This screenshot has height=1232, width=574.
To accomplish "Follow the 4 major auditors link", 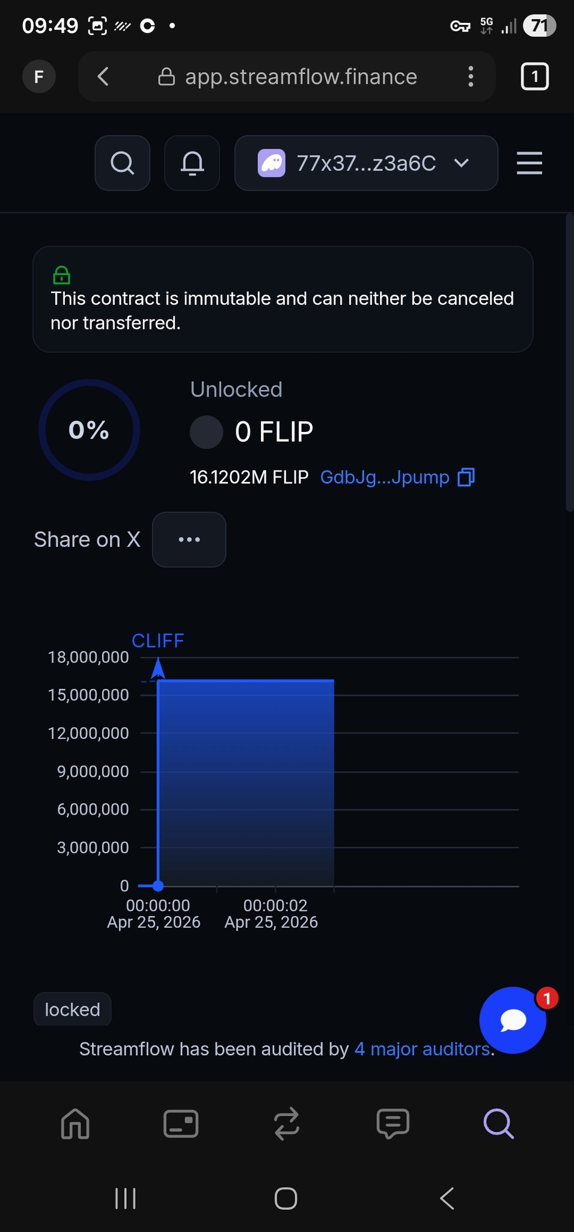I will [x=422, y=1049].
